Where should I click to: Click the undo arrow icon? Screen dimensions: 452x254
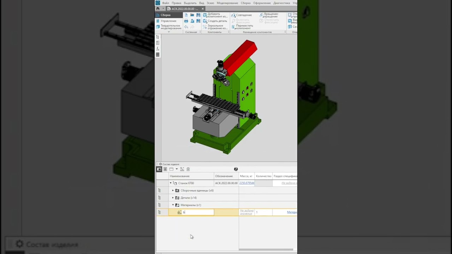pyautogui.click(x=186, y=27)
